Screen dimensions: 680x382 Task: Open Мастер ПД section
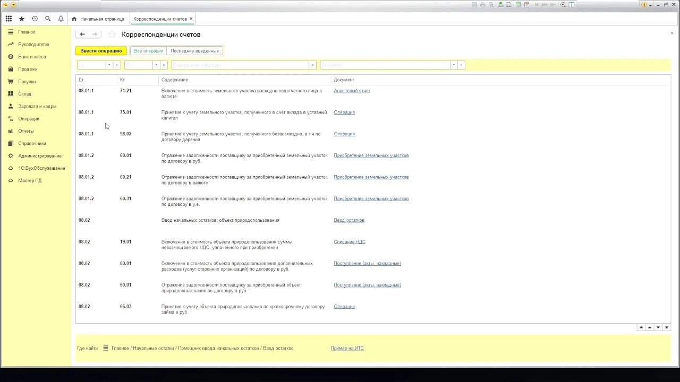pyautogui.click(x=30, y=180)
